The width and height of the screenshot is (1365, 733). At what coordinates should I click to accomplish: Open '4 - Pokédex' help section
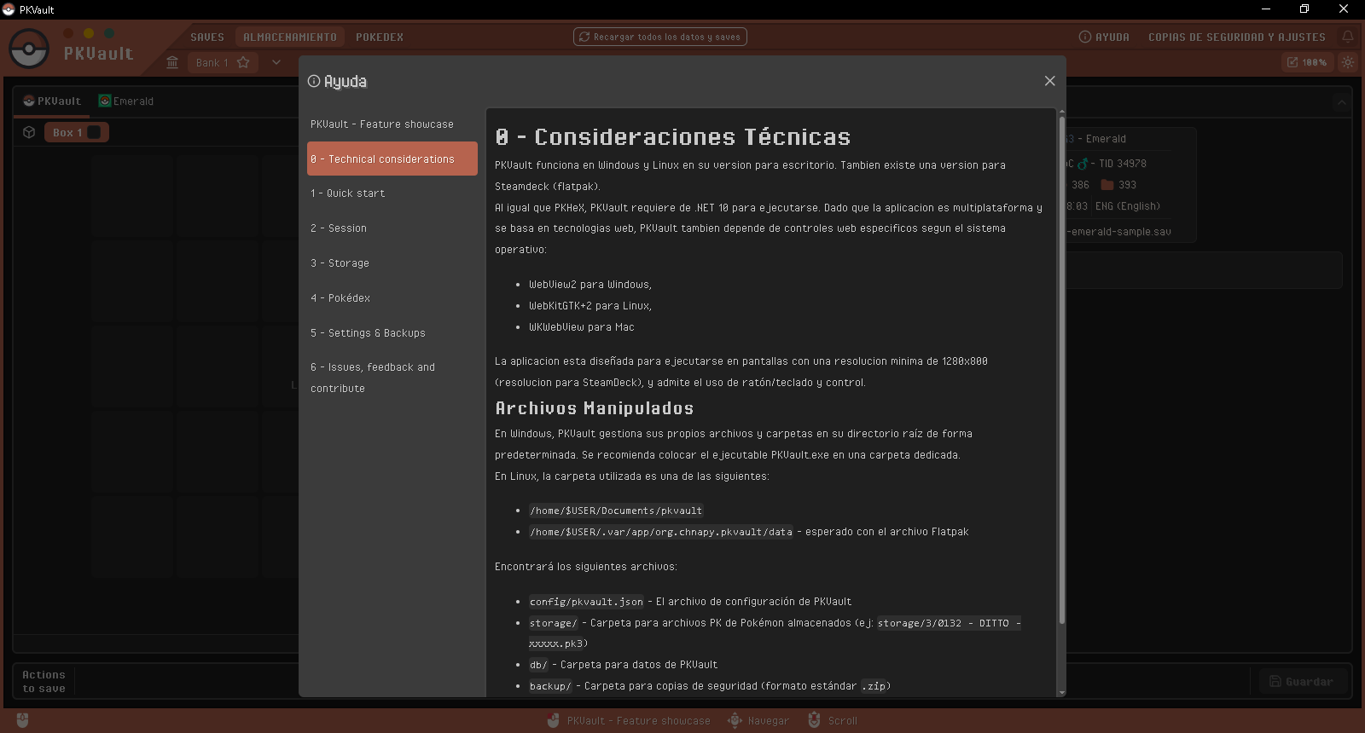392,298
